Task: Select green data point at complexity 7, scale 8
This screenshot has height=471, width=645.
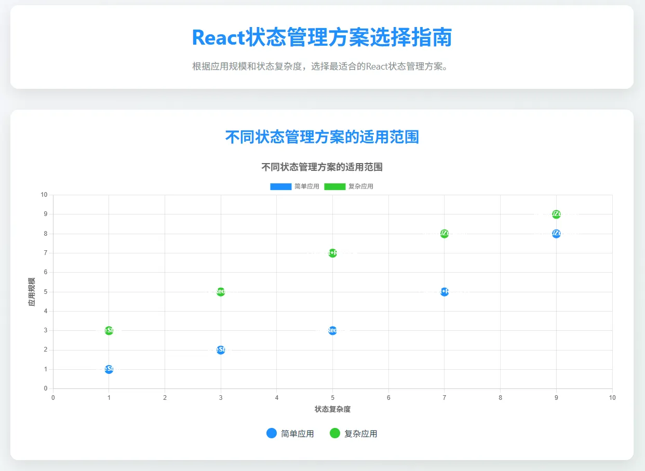Action: pos(445,234)
